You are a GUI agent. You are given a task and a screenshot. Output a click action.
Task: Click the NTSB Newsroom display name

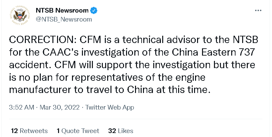62,11
